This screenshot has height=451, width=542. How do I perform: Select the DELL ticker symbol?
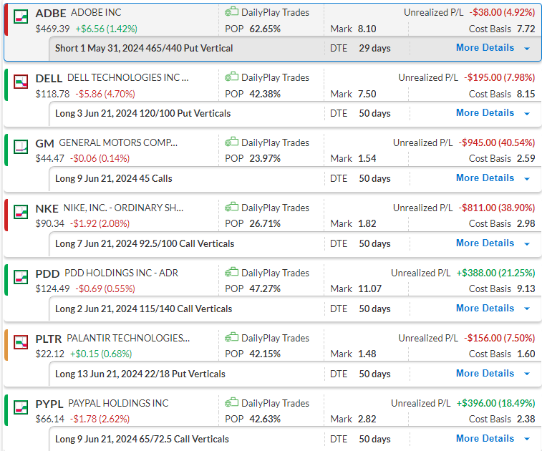click(49, 79)
